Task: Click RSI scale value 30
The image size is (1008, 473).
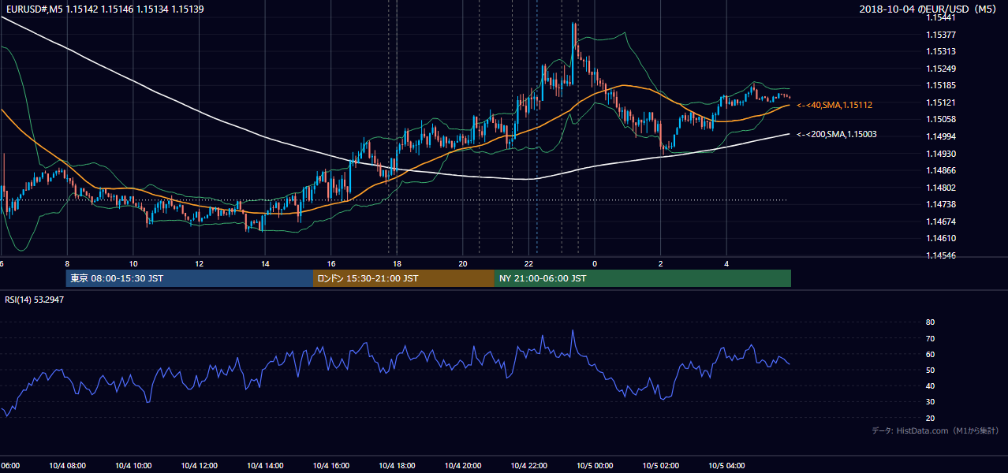Action: pos(930,401)
